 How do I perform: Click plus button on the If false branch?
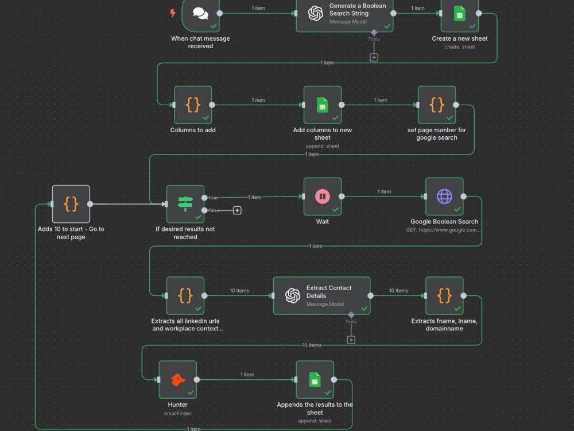coord(237,210)
